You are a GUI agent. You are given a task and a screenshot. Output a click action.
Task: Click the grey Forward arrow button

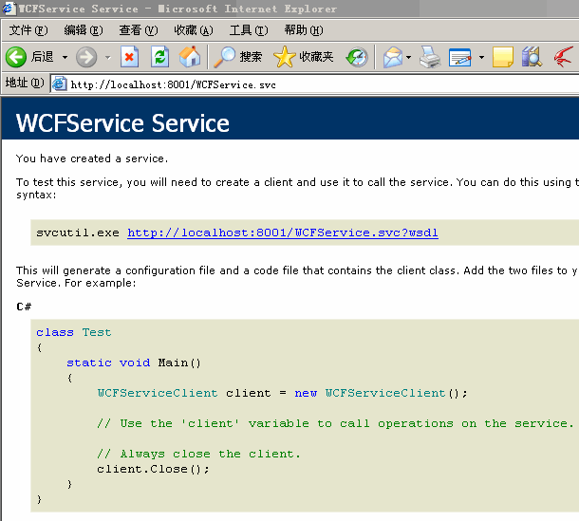pos(86,57)
